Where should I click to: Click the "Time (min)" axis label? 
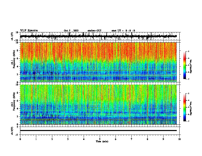pos(102,141)
